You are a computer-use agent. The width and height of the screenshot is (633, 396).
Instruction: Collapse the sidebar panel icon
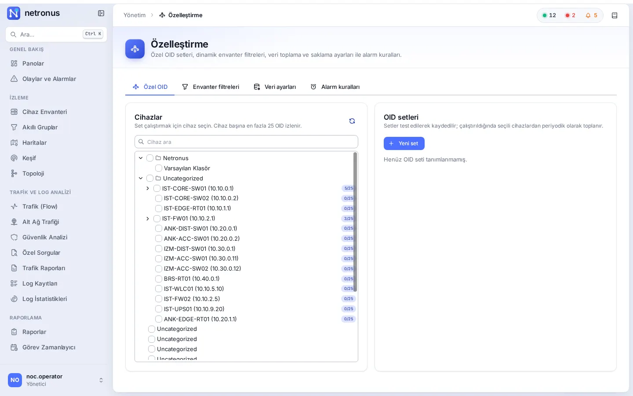(101, 13)
